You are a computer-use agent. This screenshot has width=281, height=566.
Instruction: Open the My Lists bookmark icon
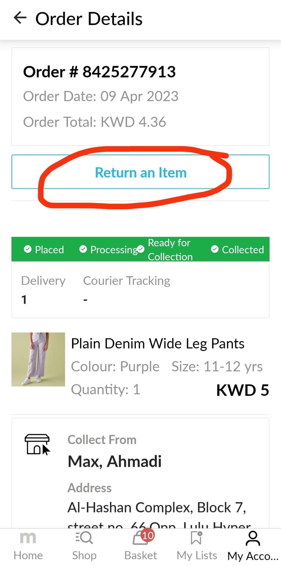pyautogui.click(x=196, y=538)
